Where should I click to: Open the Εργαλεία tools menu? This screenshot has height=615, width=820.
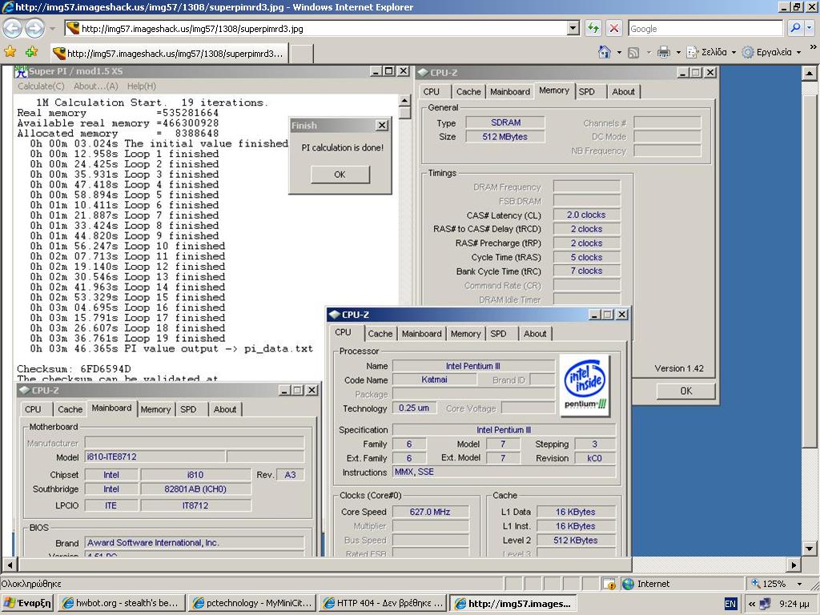tap(772, 52)
